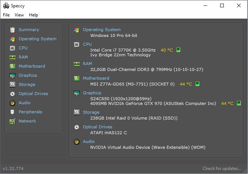Click the CPU temperature green indicator icon
The image size is (248, 174).
pos(178,50)
